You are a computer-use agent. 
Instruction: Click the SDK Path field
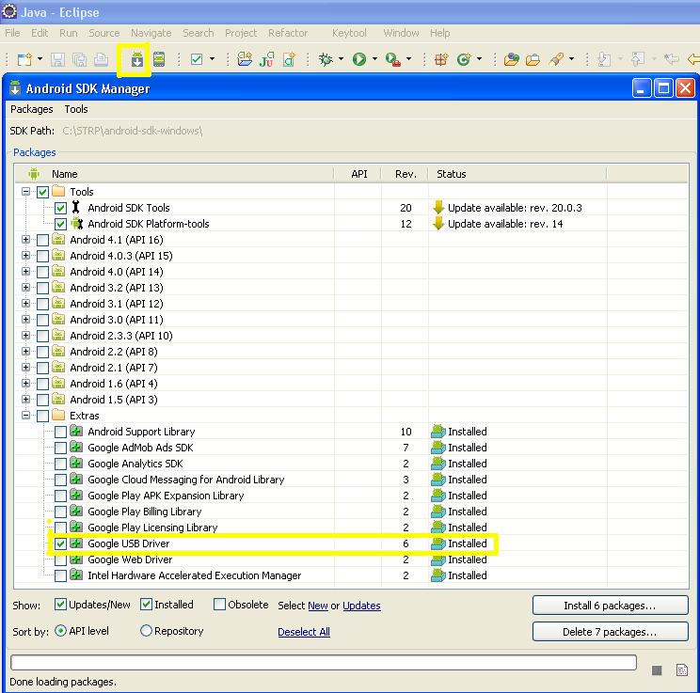(x=132, y=131)
